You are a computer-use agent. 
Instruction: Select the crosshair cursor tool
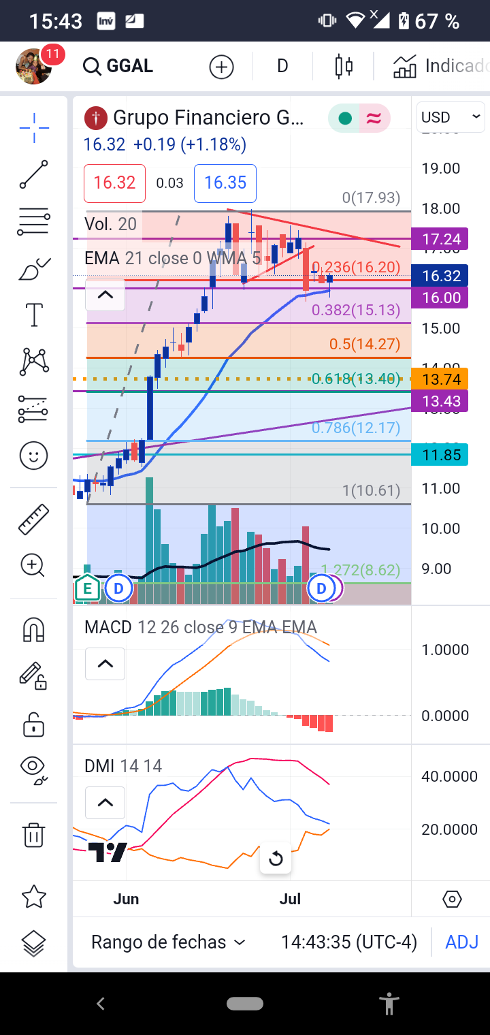point(34,127)
